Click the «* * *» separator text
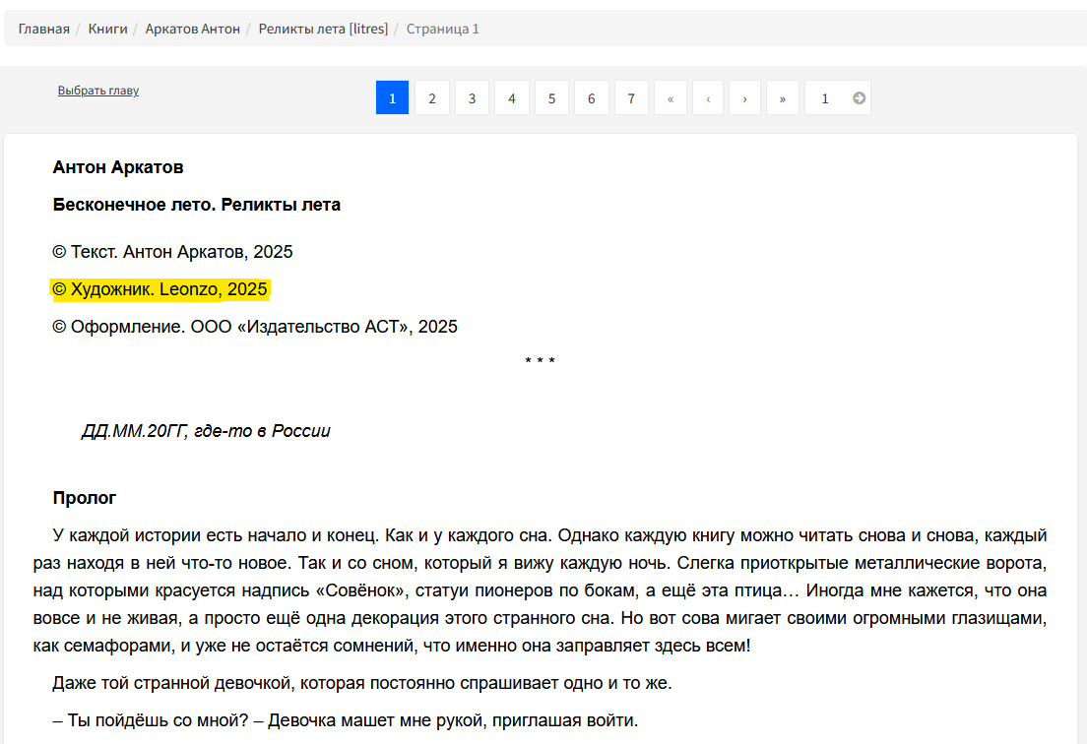This screenshot has height=744, width=1087. [540, 361]
